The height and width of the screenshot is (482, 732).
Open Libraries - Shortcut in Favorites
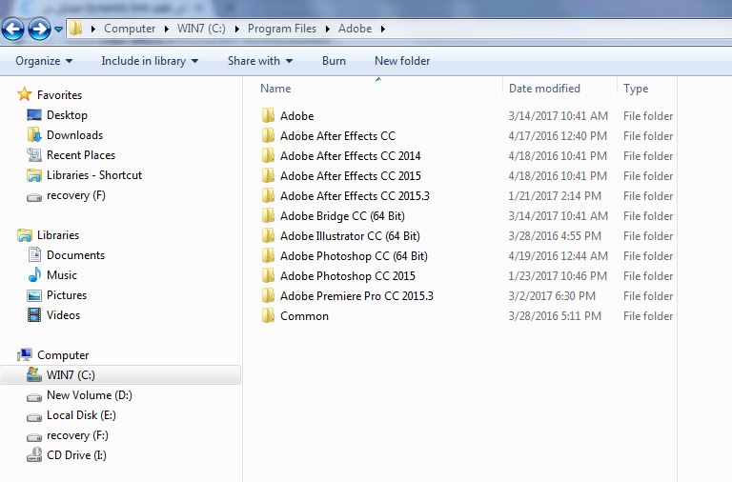click(93, 175)
